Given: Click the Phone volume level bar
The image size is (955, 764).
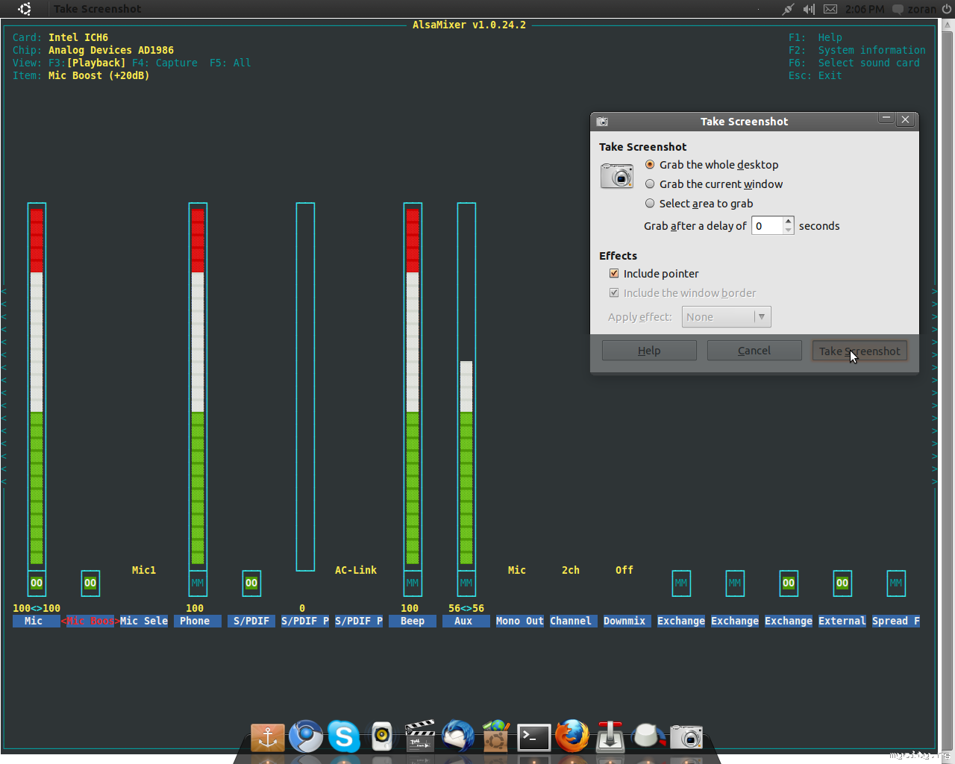Looking at the screenshot, I should (x=198, y=386).
